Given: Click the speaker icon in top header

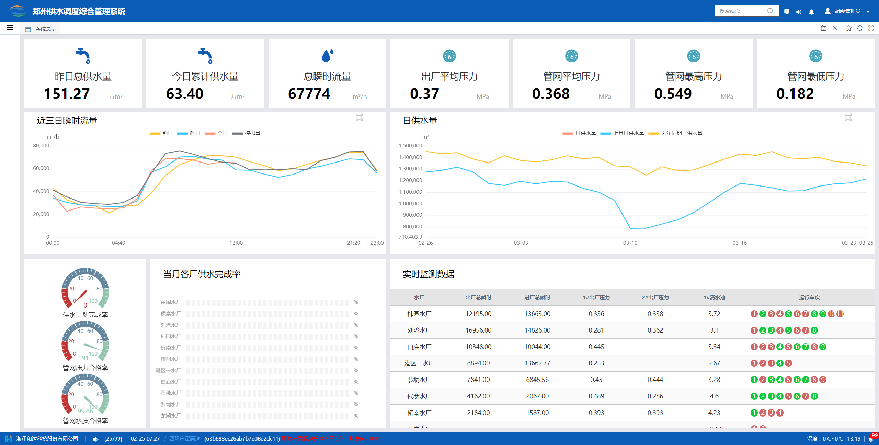Looking at the screenshot, I should 799,11.
